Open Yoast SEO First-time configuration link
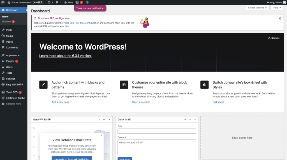 pyautogui.click(x=81, y=23)
